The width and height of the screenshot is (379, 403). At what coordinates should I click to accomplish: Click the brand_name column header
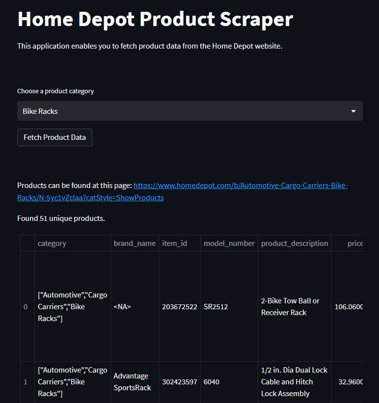(x=135, y=243)
